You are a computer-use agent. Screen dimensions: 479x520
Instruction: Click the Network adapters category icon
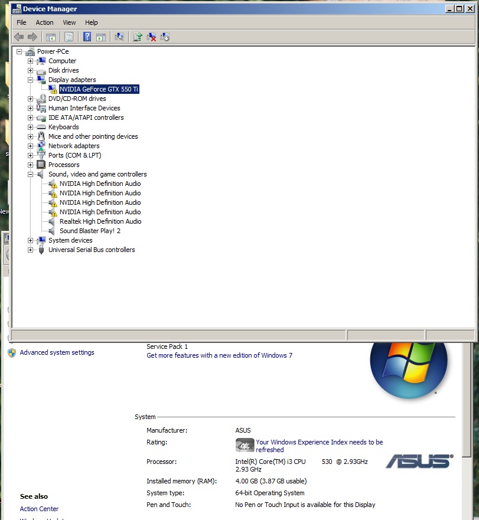point(41,146)
